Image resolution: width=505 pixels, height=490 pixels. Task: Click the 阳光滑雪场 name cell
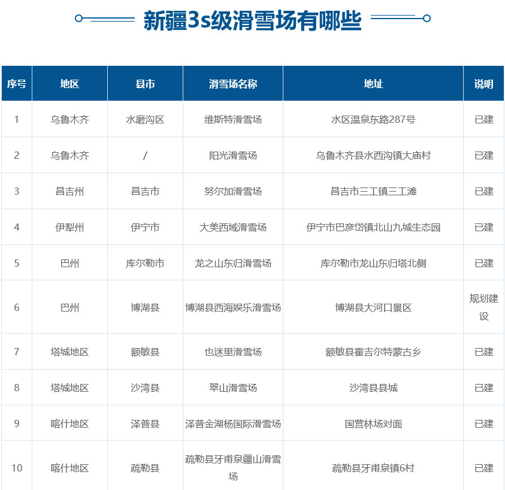coord(233,155)
